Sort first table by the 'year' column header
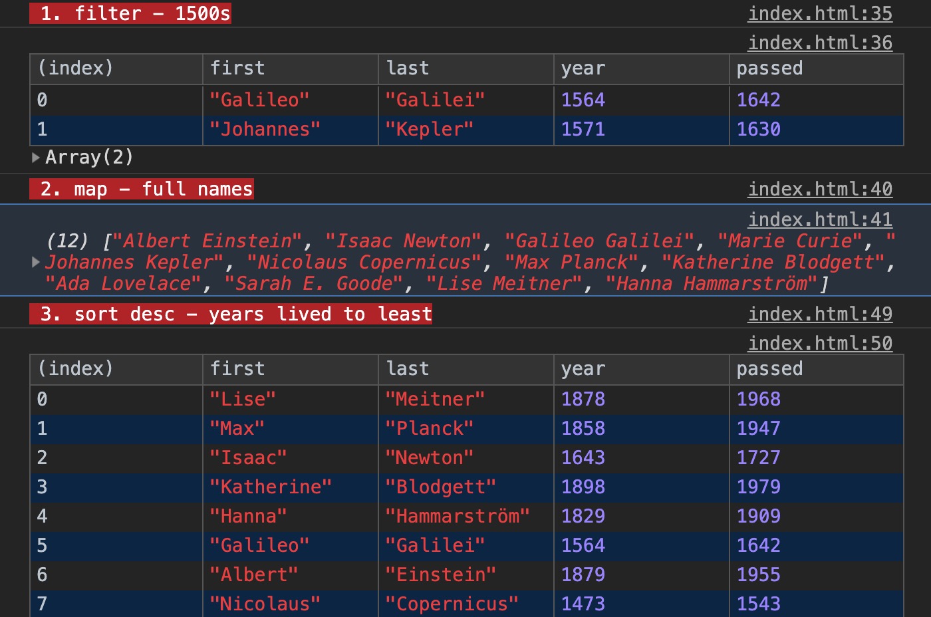 click(641, 68)
